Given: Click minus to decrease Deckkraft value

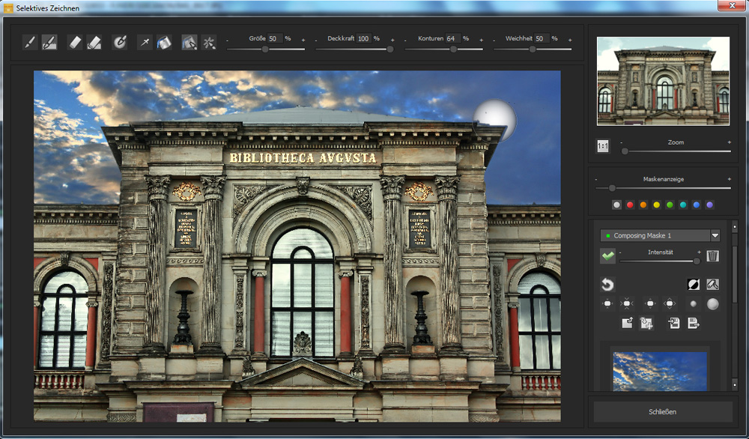Looking at the screenshot, I should coord(318,39).
